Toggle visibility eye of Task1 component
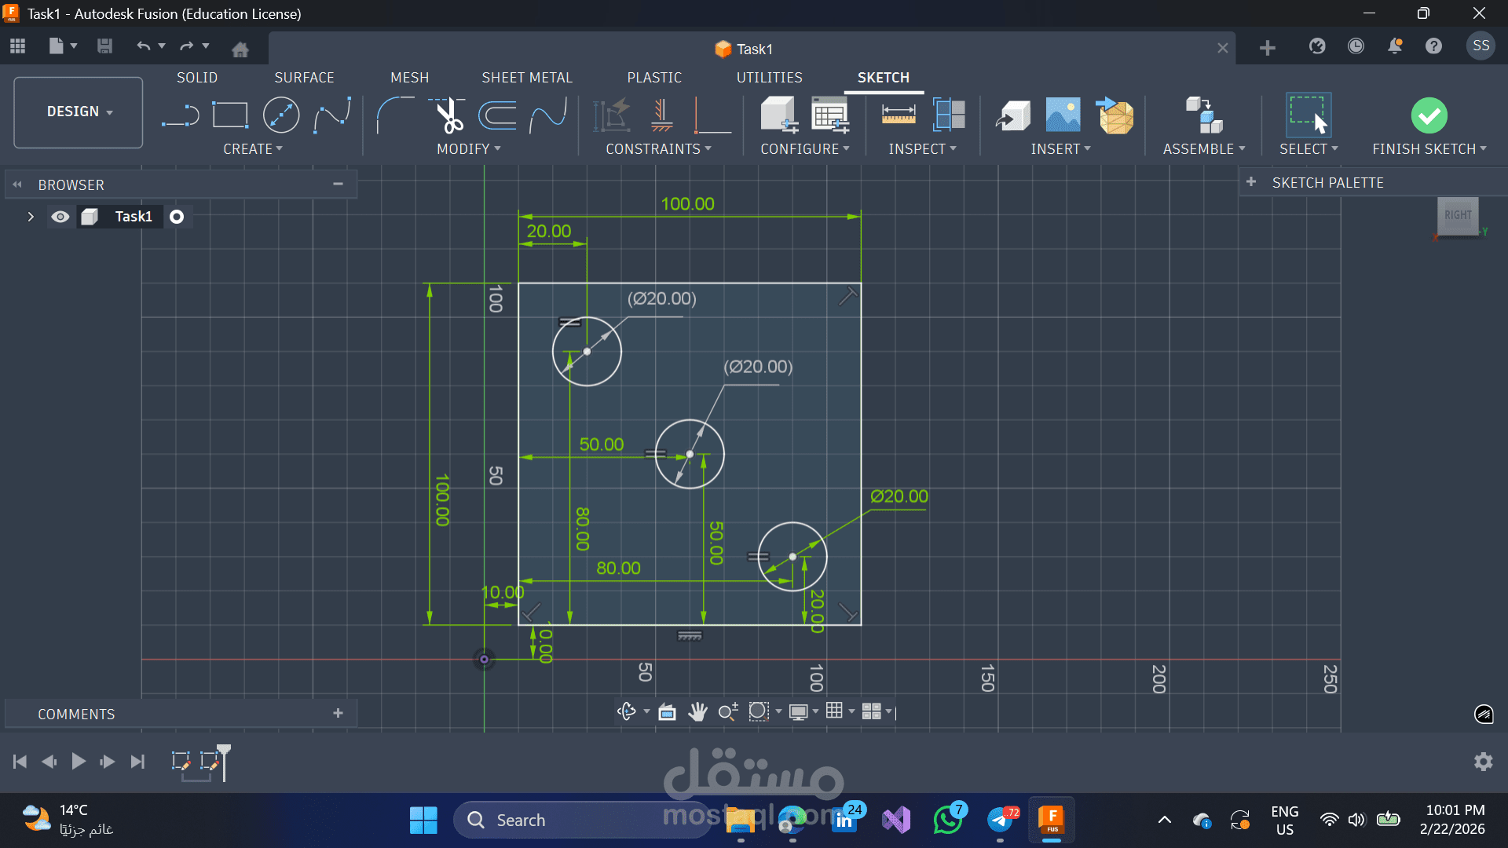This screenshot has height=848, width=1508. tap(60, 217)
